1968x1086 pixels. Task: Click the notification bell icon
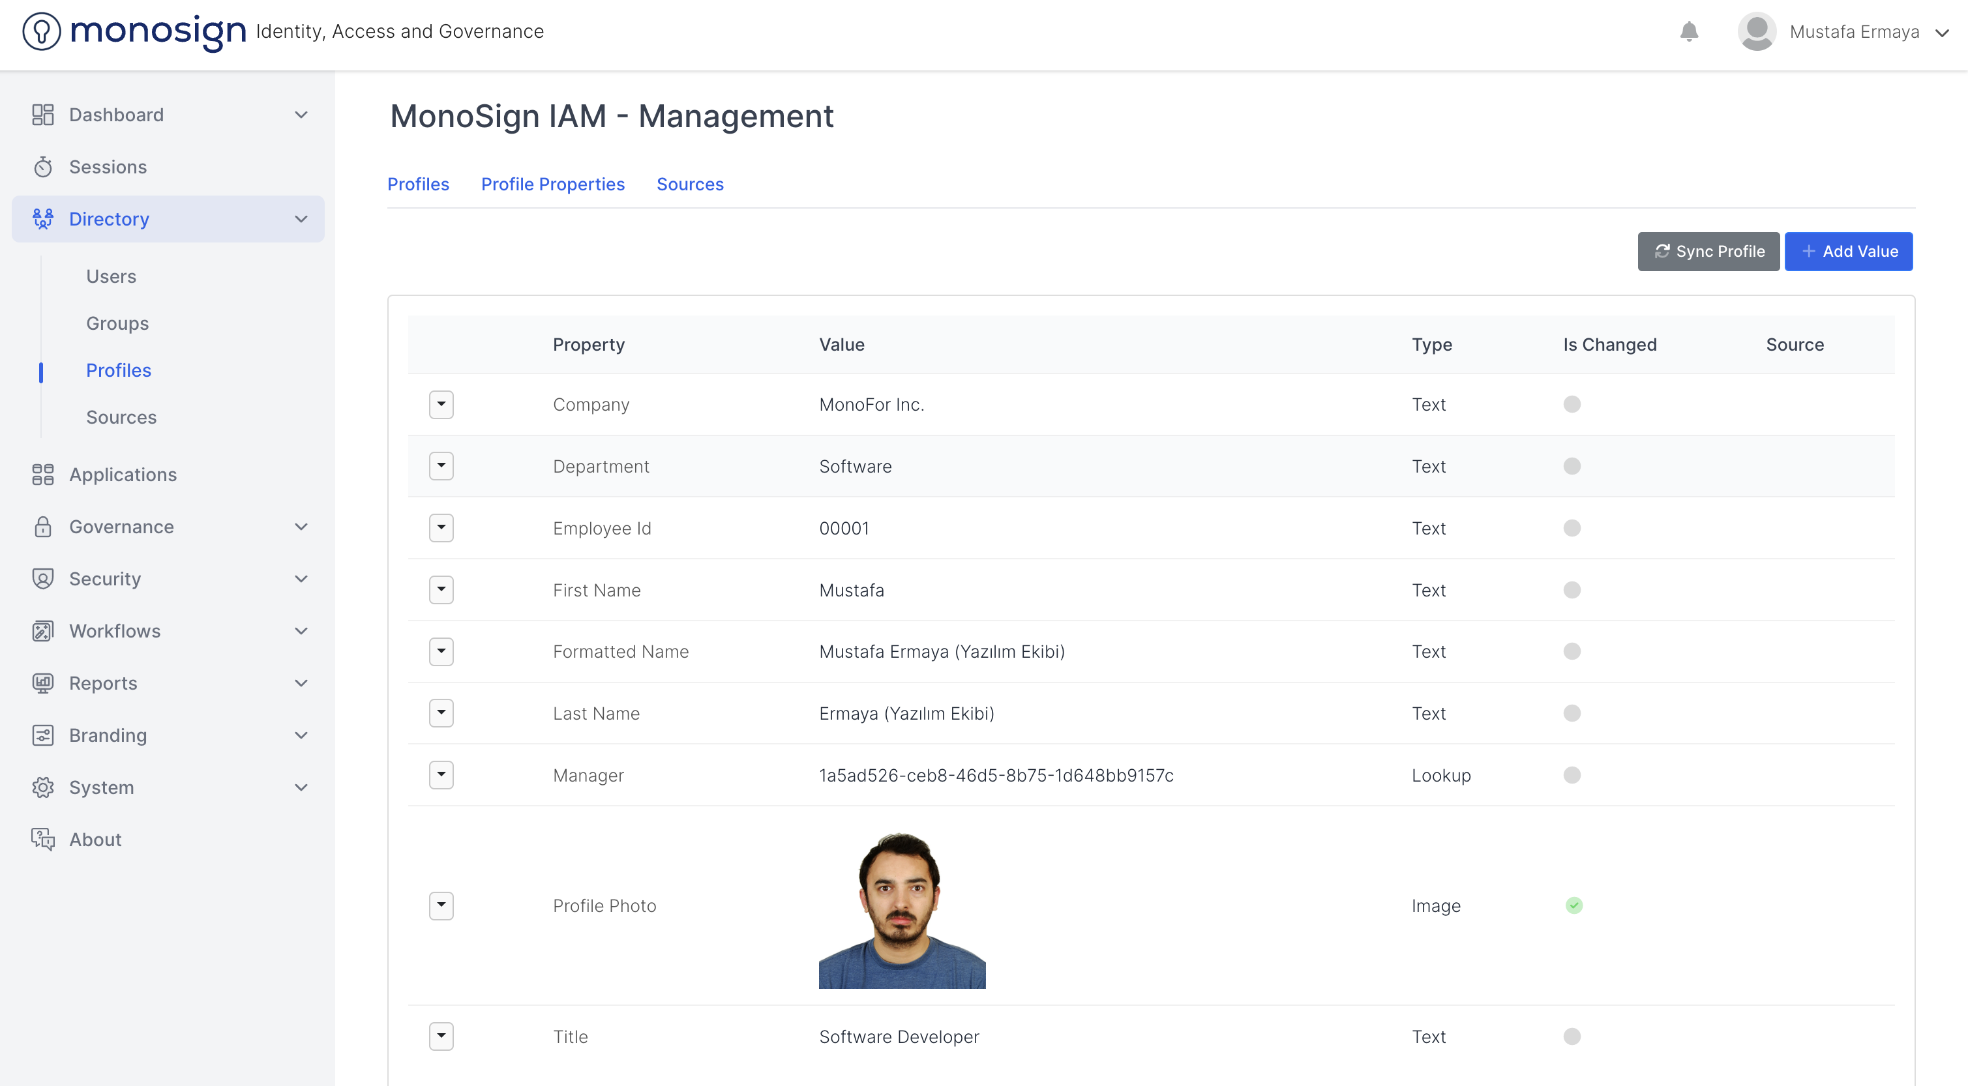pos(1688,31)
